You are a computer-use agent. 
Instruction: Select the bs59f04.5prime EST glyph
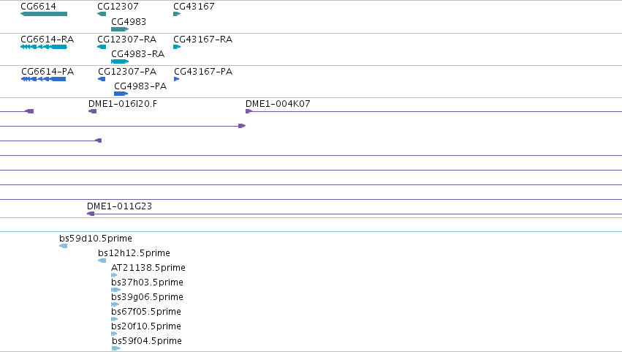coord(115,348)
